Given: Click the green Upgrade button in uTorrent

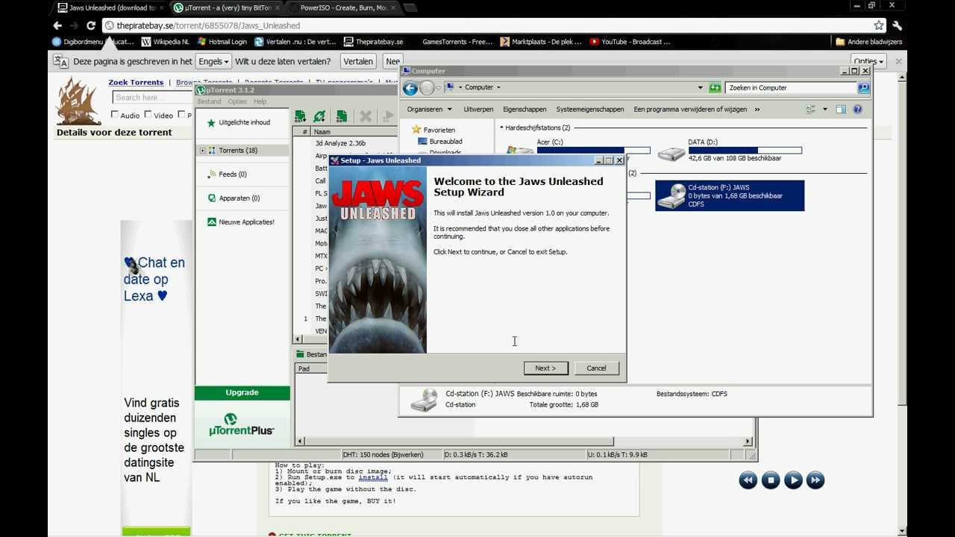Looking at the screenshot, I should [x=242, y=392].
